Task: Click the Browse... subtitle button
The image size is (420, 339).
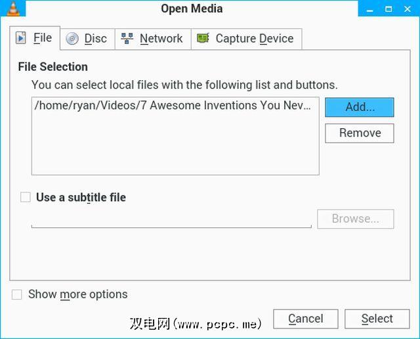Action: [x=355, y=219]
